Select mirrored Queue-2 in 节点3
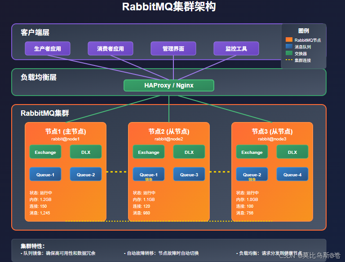The image size is (345, 262). pyautogui.click(x=252, y=175)
